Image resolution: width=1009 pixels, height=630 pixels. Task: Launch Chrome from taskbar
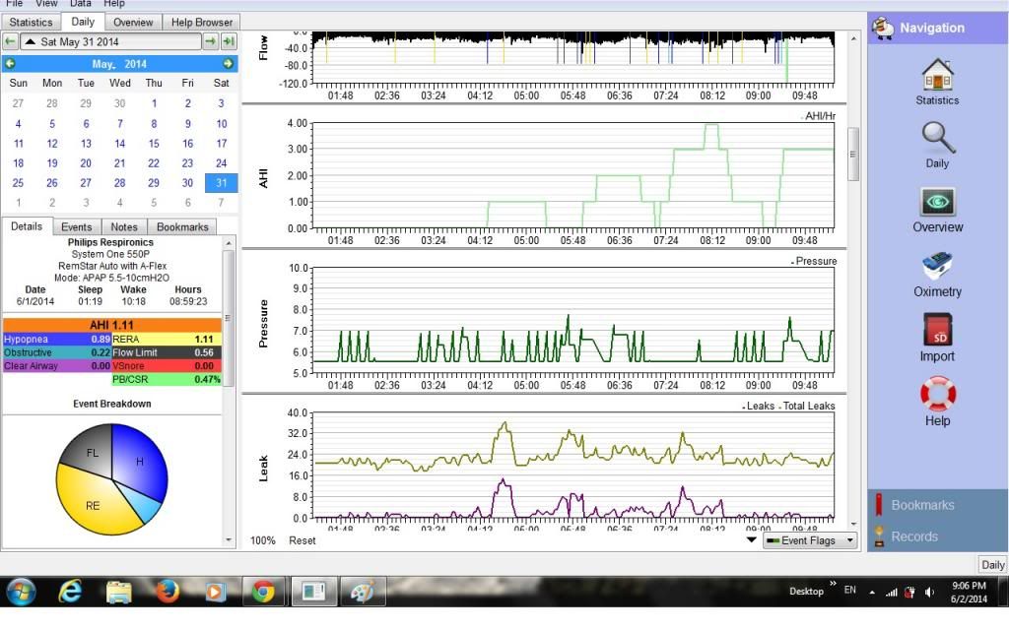tap(263, 592)
